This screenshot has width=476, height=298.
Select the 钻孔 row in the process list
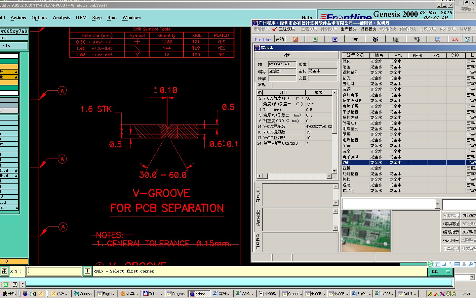pos(409,78)
